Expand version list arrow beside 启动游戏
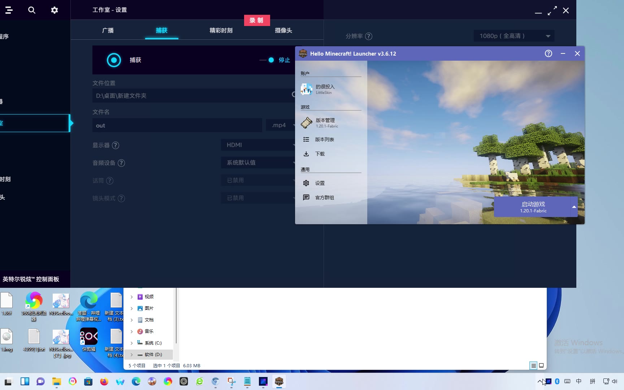Viewport: 624px width, 390px height. point(574,207)
